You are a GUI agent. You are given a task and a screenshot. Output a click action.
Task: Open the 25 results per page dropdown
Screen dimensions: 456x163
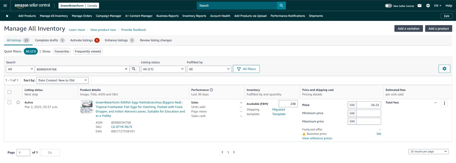pyautogui.click(x=428, y=152)
